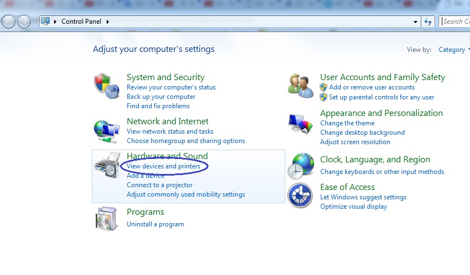The height and width of the screenshot is (275, 470).
Task: Open System and Security shield icon
Action: (x=107, y=86)
